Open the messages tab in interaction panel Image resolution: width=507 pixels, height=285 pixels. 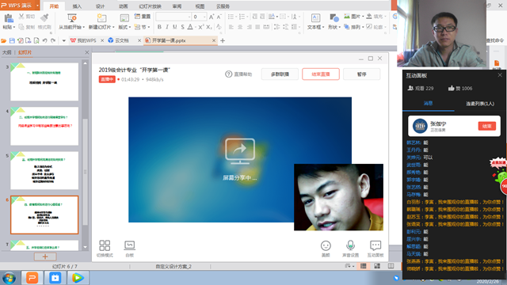(428, 104)
